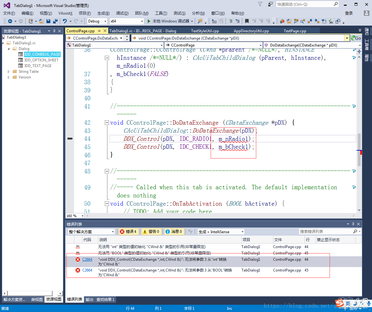Open the 调试(D) menu
This screenshot has width=372, height=312.
pos(122,13)
